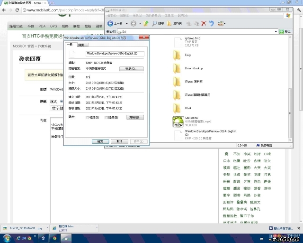Click the Mobile01 首頁 breadcrumb link

pyautogui.click(x=23, y=47)
